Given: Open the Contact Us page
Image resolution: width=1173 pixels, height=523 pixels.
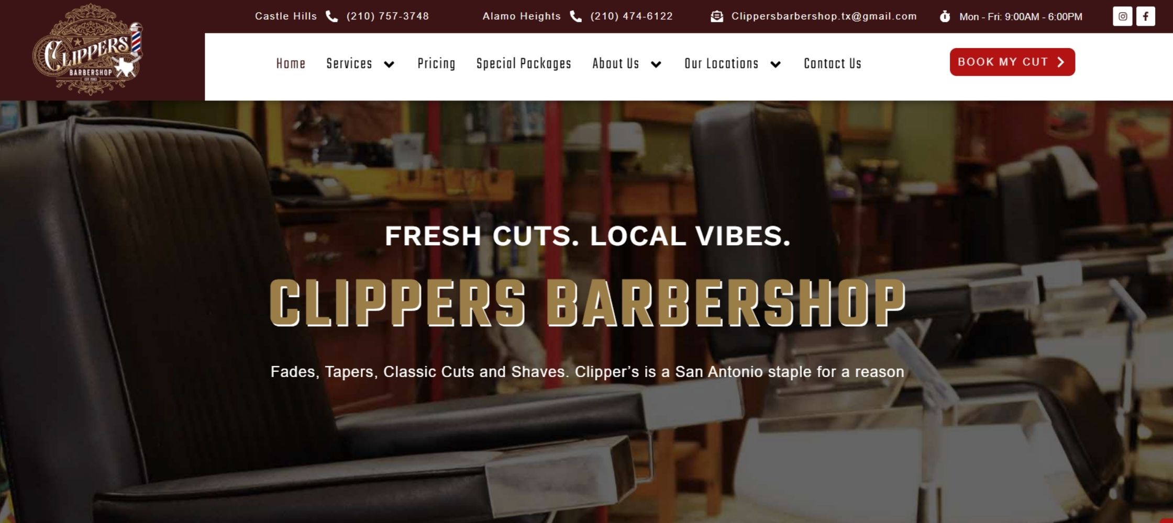Looking at the screenshot, I should coord(833,64).
